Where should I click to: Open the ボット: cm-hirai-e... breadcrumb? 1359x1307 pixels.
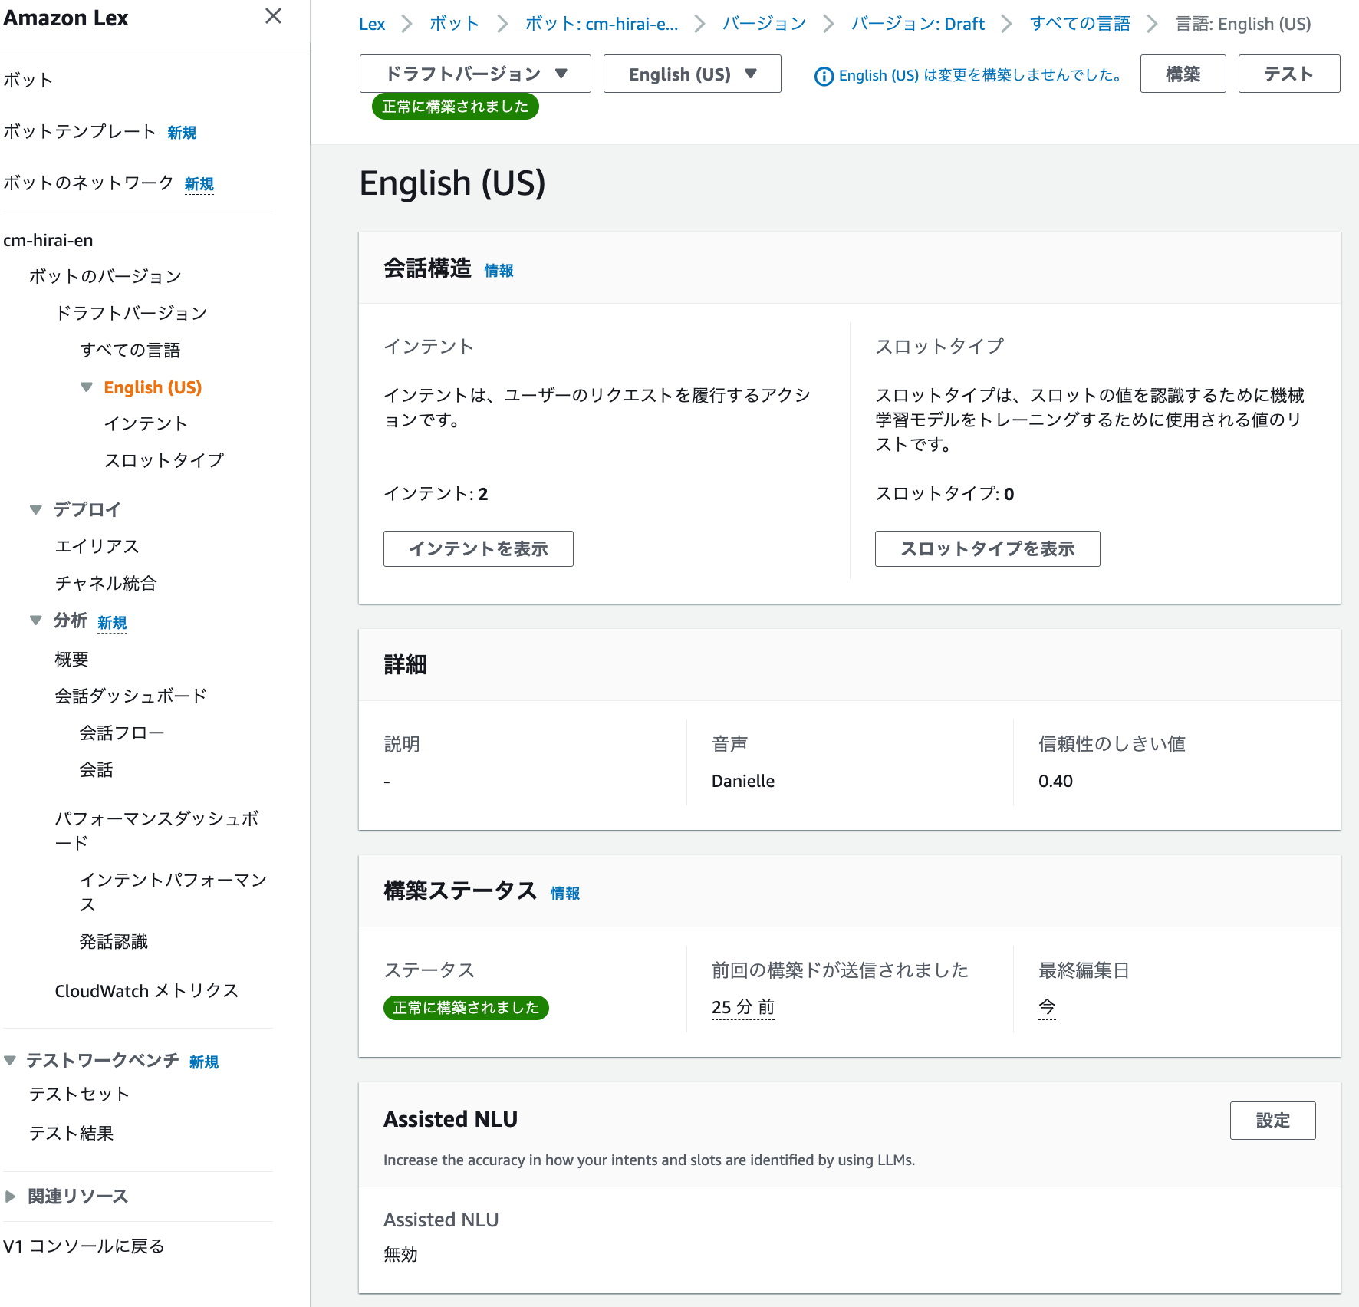pyautogui.click(x=601, y=24)
